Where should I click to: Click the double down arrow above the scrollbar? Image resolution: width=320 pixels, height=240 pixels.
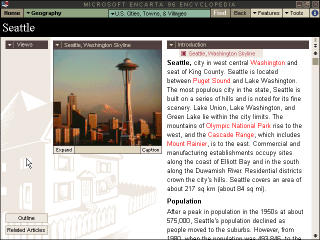click(315, 45)
